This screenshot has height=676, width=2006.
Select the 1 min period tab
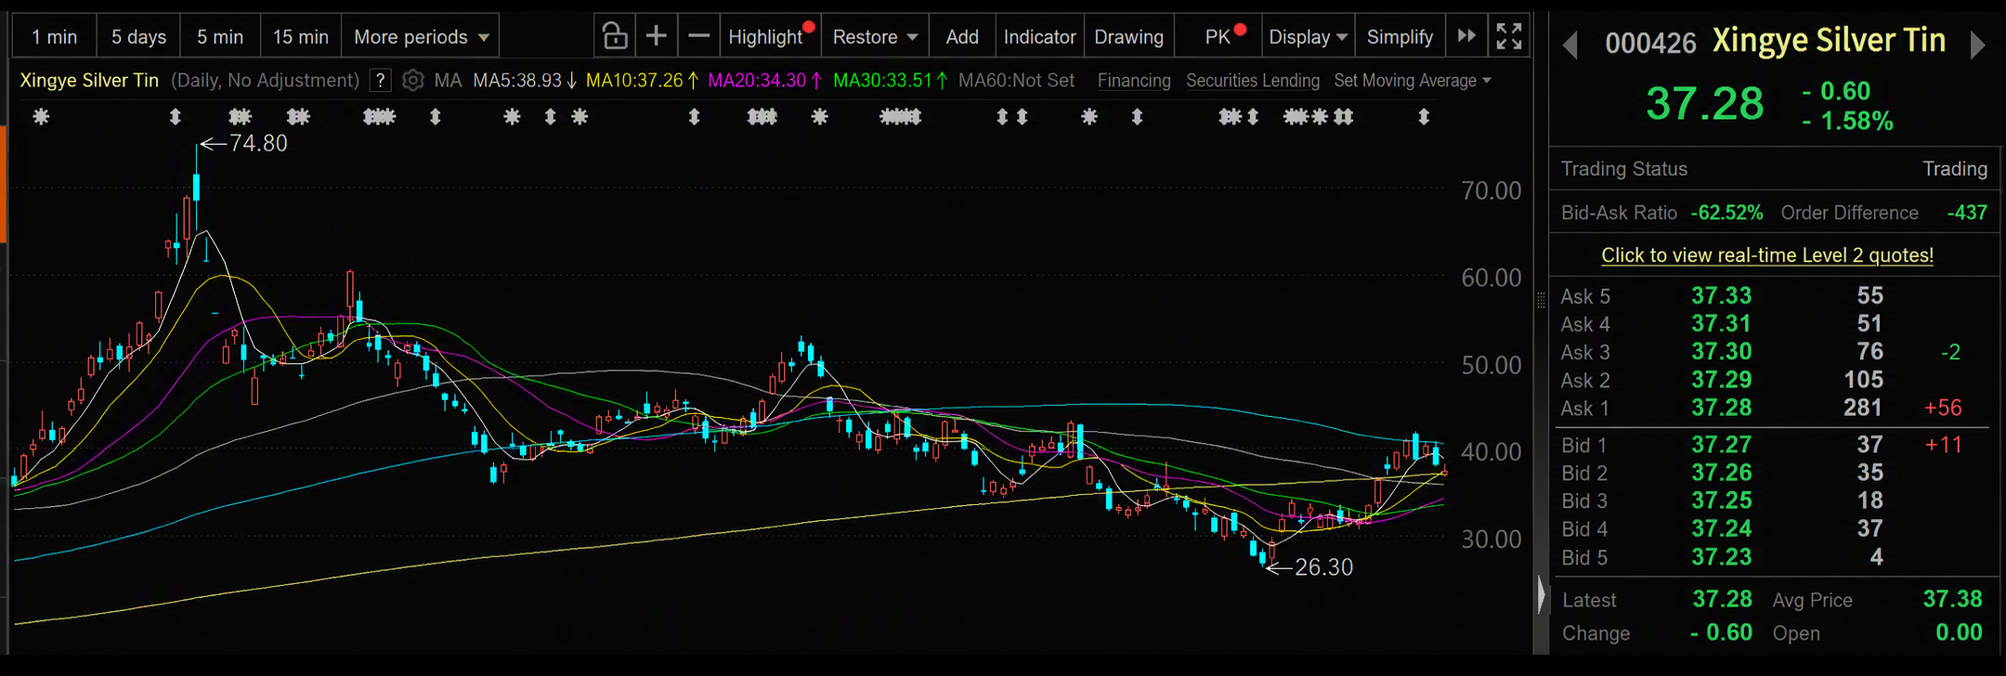[54, 37]
